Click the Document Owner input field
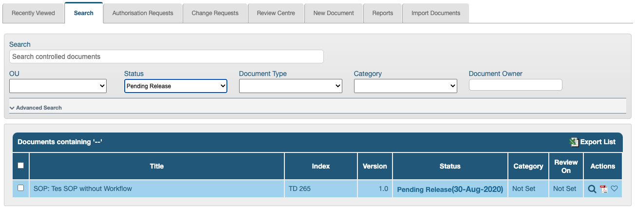 pyautogui.click(x=515, y=85)
